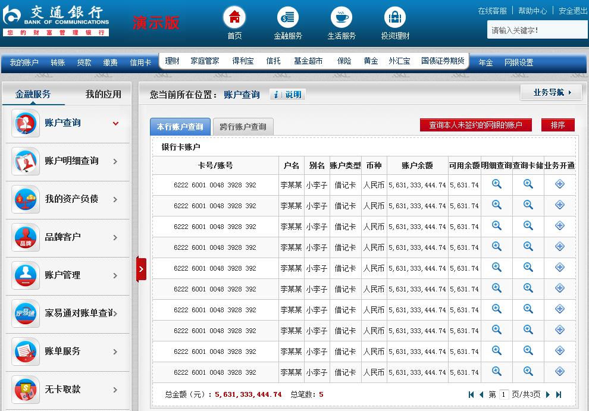The height and width of the screenshot is (411, 589).
Task: Click the 说明 info icon button
Action: tap(287, 95)
